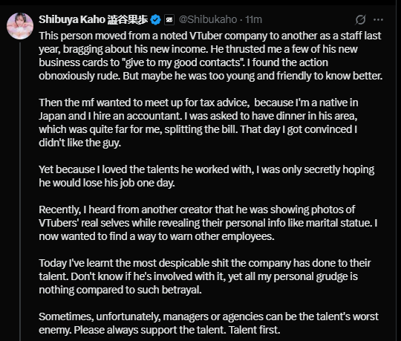
Task: Open the three-dot more options menu
Action: pos(378,20)
